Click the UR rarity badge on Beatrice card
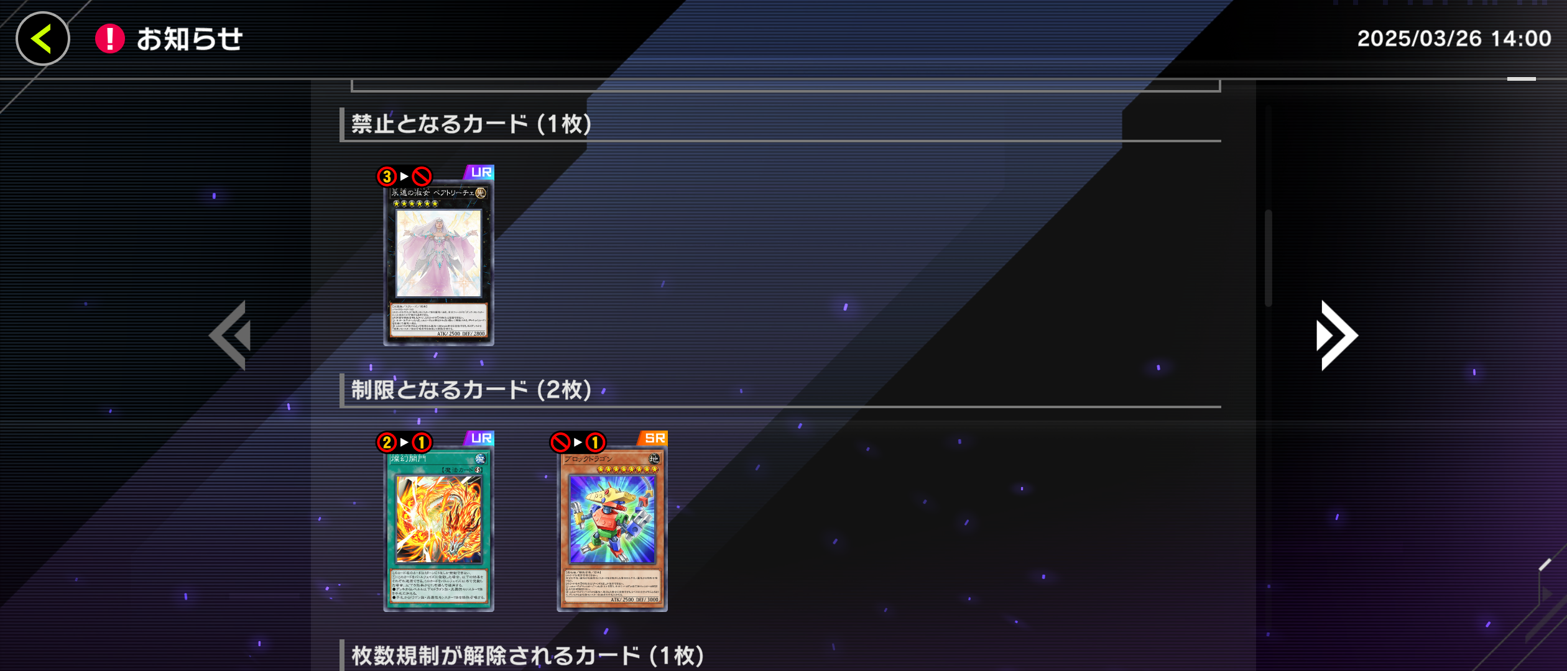 [x=479, y=172]
